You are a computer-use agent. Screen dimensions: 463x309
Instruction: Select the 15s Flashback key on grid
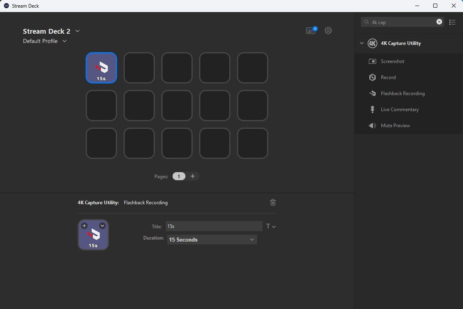click(x=101, y=68)
